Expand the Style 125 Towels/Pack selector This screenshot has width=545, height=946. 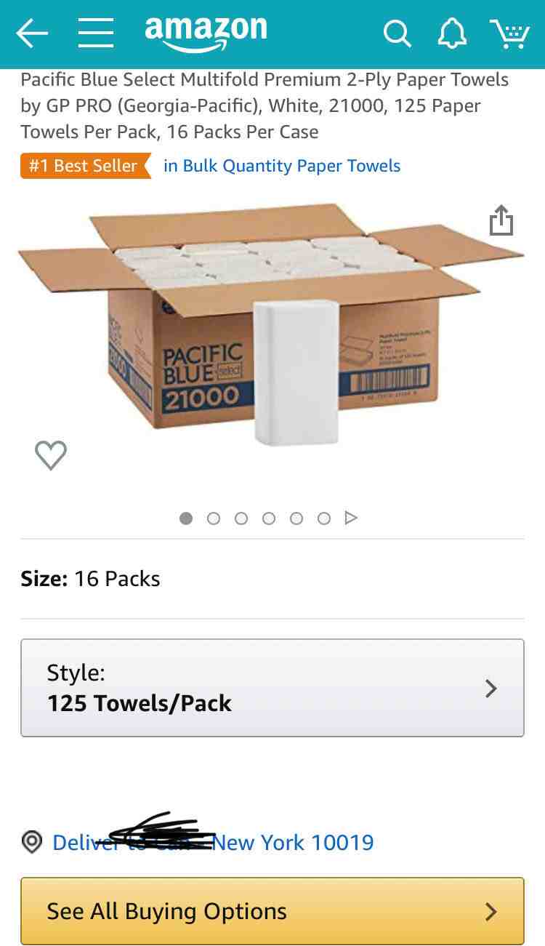(x=272, y=688)
